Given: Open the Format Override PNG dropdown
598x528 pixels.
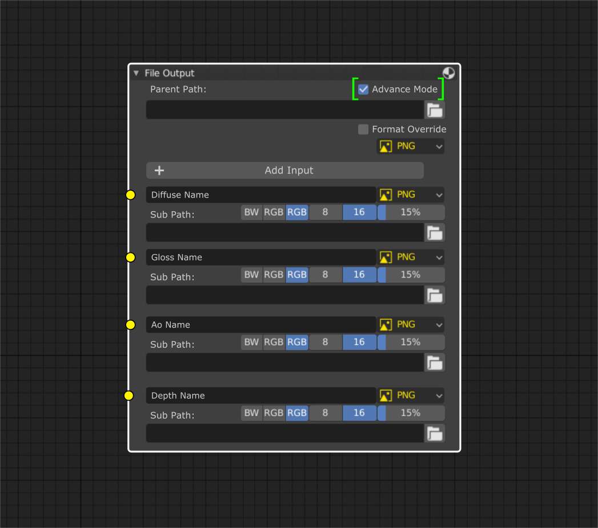Looking at the screenshot, I should coord(410,146).
